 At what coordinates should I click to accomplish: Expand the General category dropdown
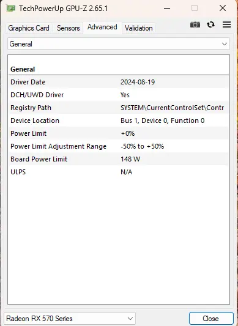pyautogui.click(x=119, y=44)
